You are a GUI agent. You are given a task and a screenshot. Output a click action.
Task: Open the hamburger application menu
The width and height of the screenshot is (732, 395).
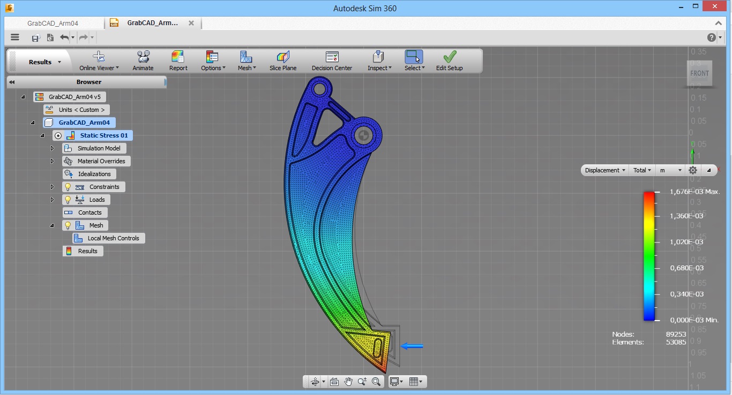(15, 37)
